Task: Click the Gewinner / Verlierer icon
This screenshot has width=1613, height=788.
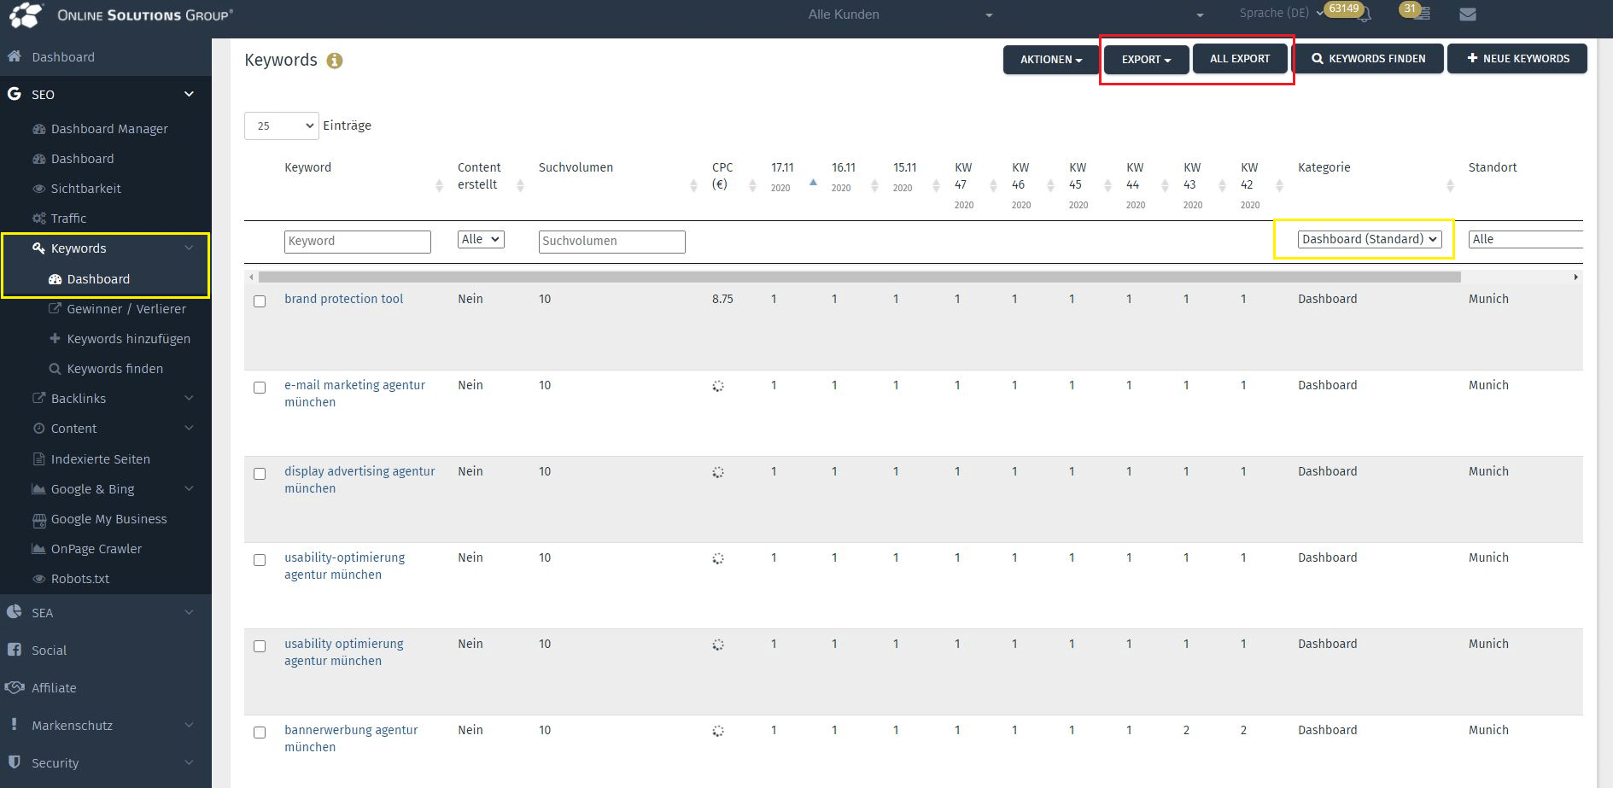Action: pos(55,309)
